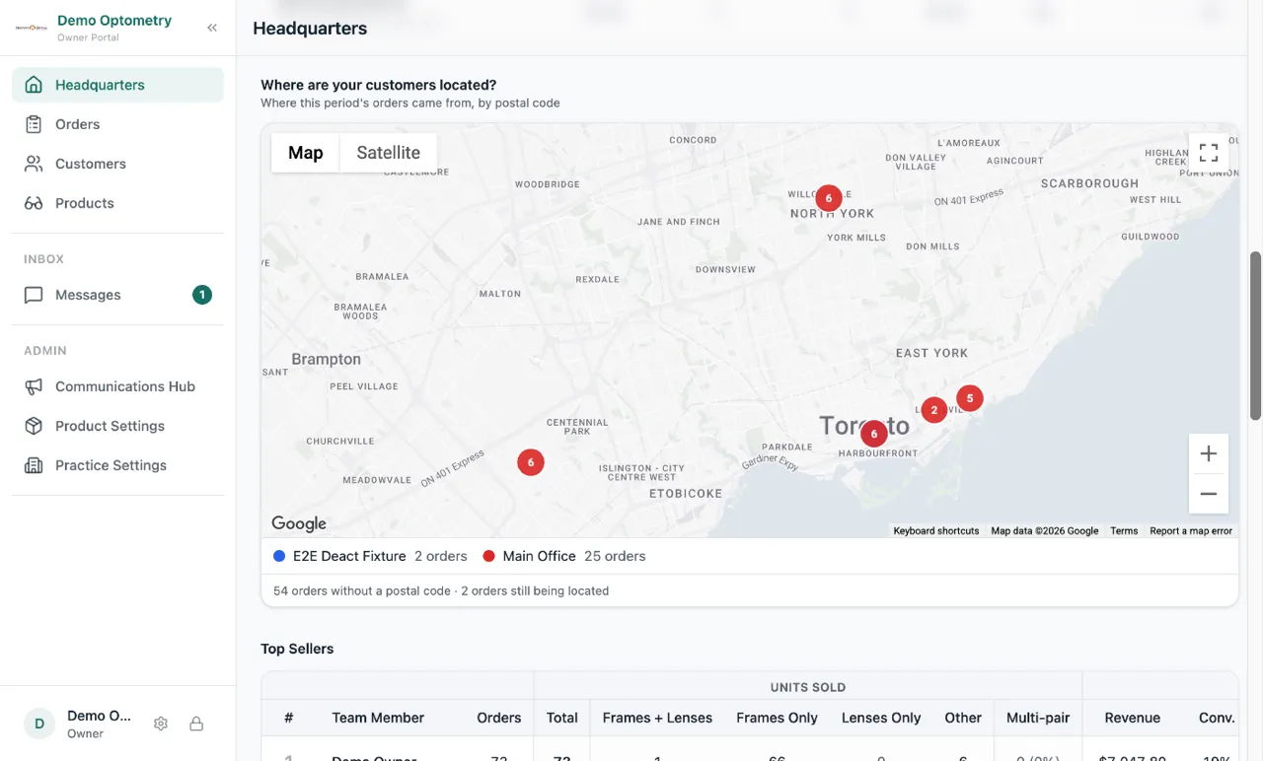Click the Messages unread badge 1

tap(202, 295)
